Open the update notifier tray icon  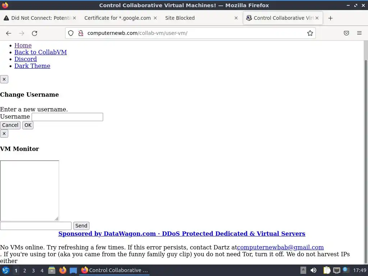[345, 270]
